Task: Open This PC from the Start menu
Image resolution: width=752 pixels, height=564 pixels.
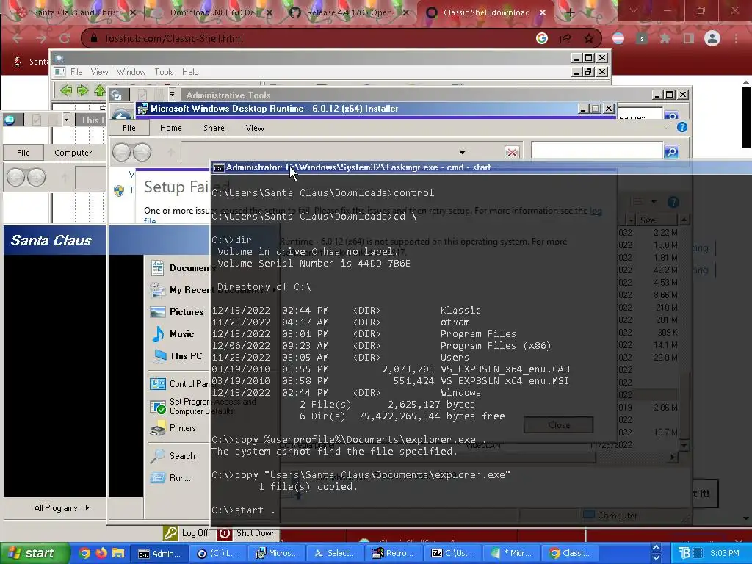Action: click(176, 356)
